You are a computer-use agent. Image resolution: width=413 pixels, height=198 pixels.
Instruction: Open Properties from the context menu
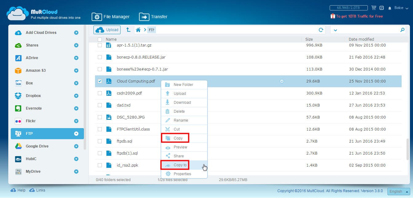(184, 174)
